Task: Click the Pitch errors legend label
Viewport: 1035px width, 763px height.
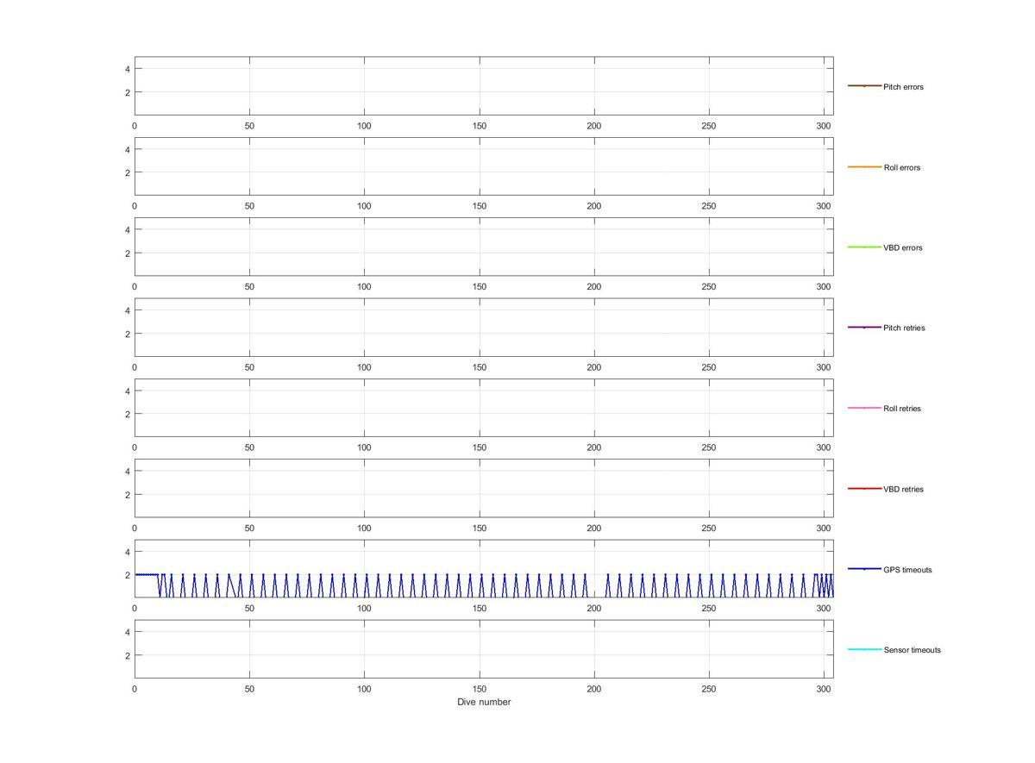Action: 903,87
